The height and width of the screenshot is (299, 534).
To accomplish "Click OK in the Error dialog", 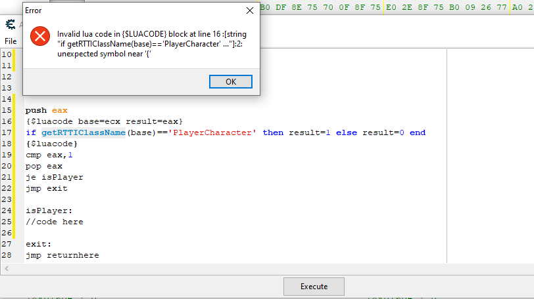I will [231, 82].
